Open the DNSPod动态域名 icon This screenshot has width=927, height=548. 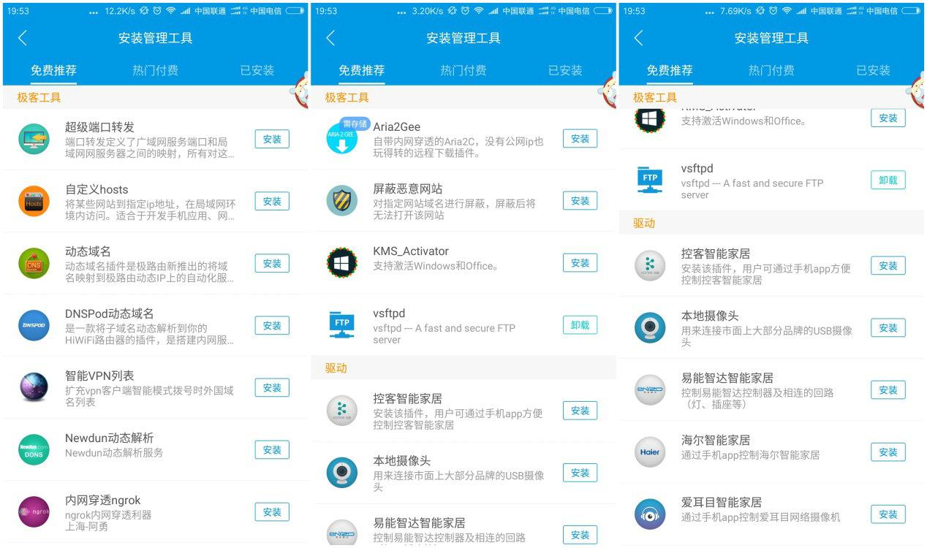tap(32, 326)
